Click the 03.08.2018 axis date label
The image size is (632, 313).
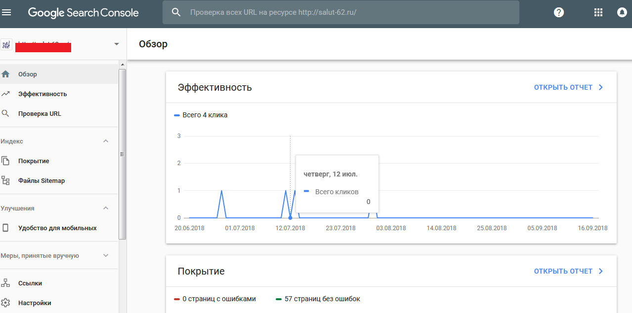point(391,228)
